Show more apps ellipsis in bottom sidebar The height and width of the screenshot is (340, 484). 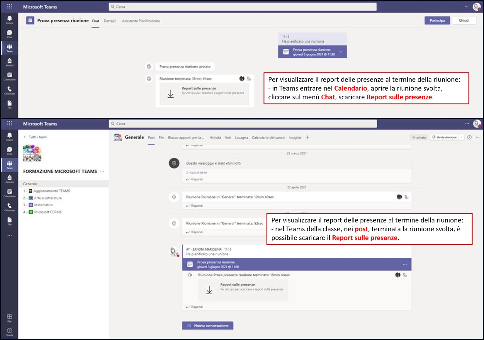(x=9, y=235)
